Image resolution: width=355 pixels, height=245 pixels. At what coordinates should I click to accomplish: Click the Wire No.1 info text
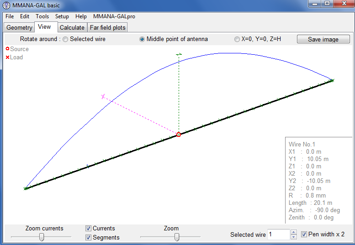(x=302, y=145)
